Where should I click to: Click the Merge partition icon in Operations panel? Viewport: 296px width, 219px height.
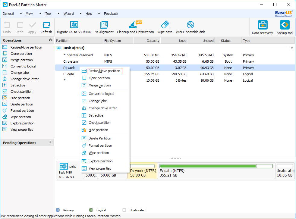pyautogui.click(x=5, y=60)
